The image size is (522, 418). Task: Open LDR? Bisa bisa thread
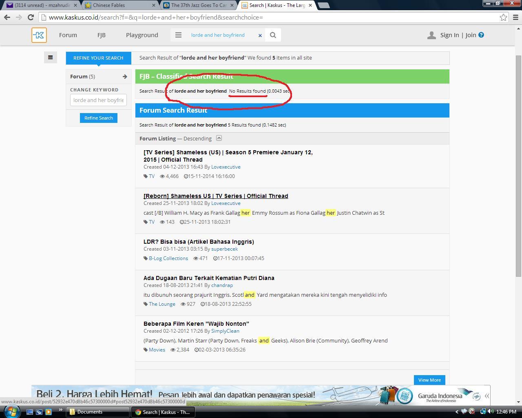tap(199, 242)
